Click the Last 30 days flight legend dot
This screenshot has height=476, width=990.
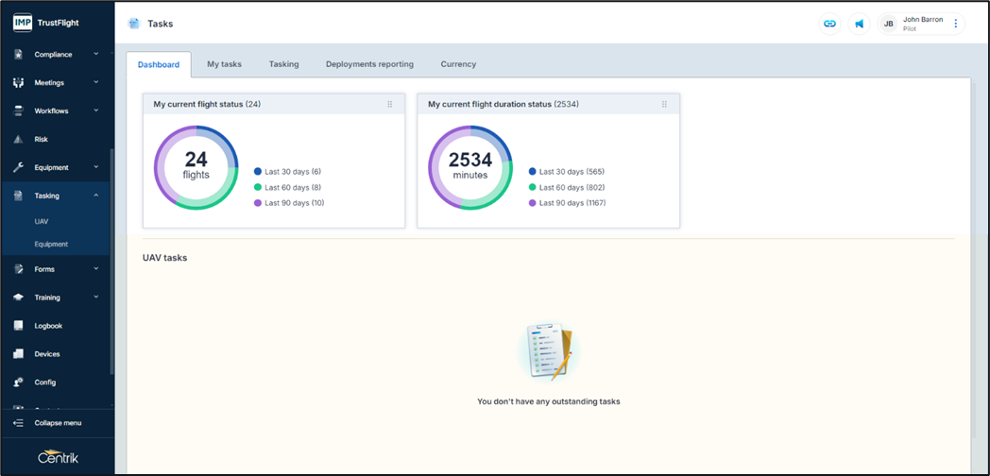(258, 172)
